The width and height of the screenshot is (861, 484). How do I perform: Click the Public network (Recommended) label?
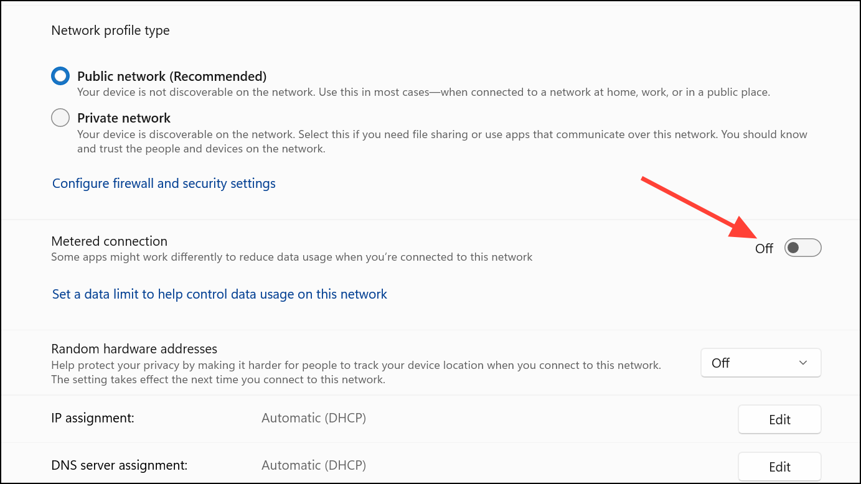172,77
